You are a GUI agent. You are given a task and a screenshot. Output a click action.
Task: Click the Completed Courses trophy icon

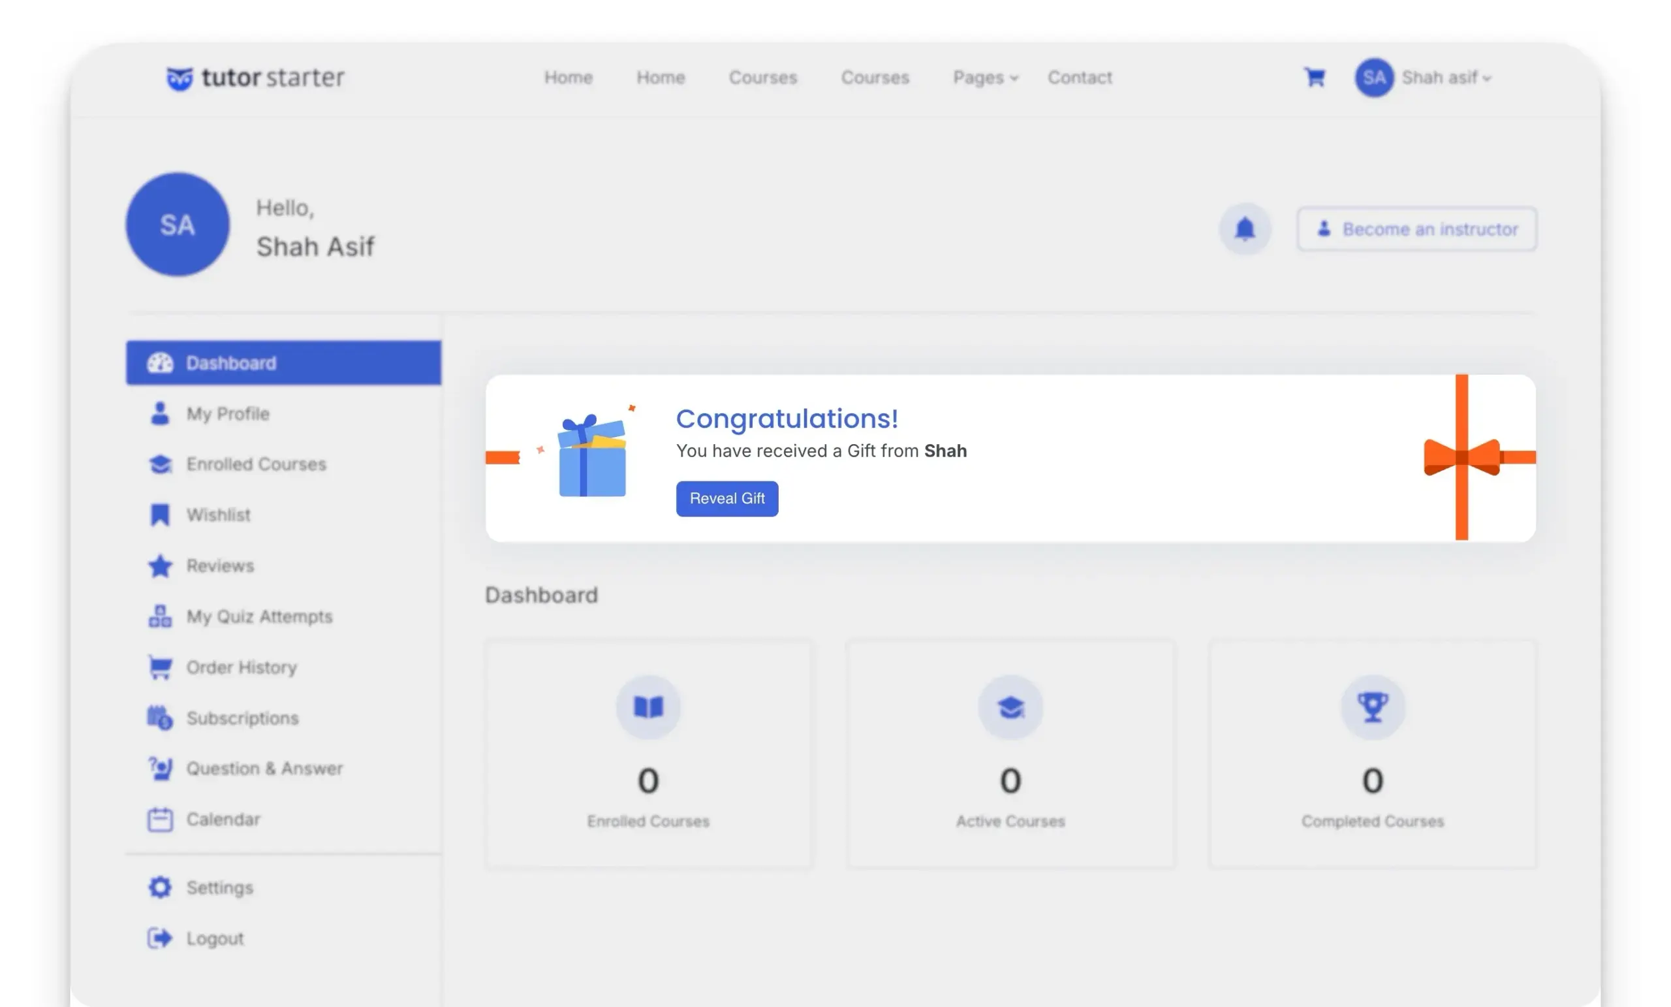pyautogui.click(x=1373, y=707)
